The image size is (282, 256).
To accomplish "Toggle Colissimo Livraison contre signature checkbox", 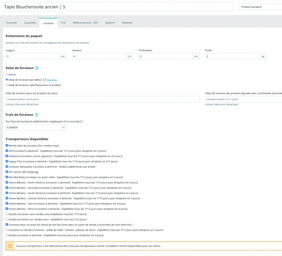I will [7, 156].
